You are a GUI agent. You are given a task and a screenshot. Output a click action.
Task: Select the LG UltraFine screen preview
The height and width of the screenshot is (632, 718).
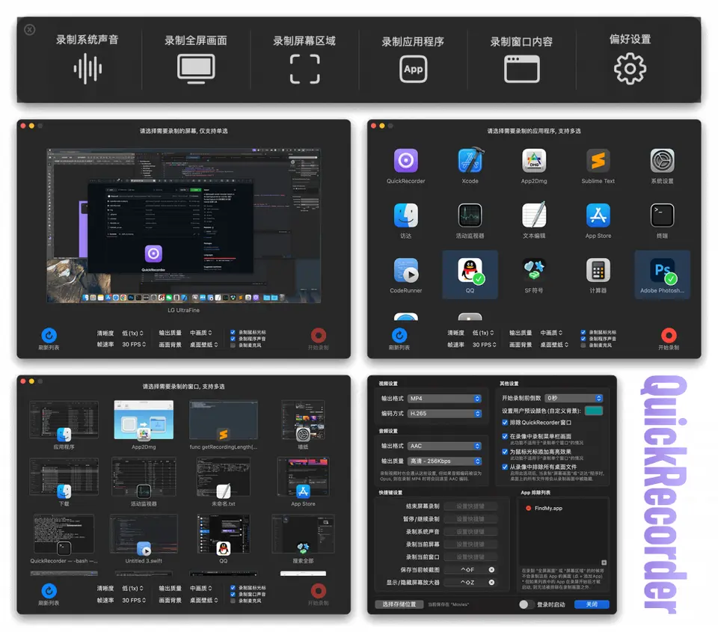pyautogui.click(x=185, y=226)
